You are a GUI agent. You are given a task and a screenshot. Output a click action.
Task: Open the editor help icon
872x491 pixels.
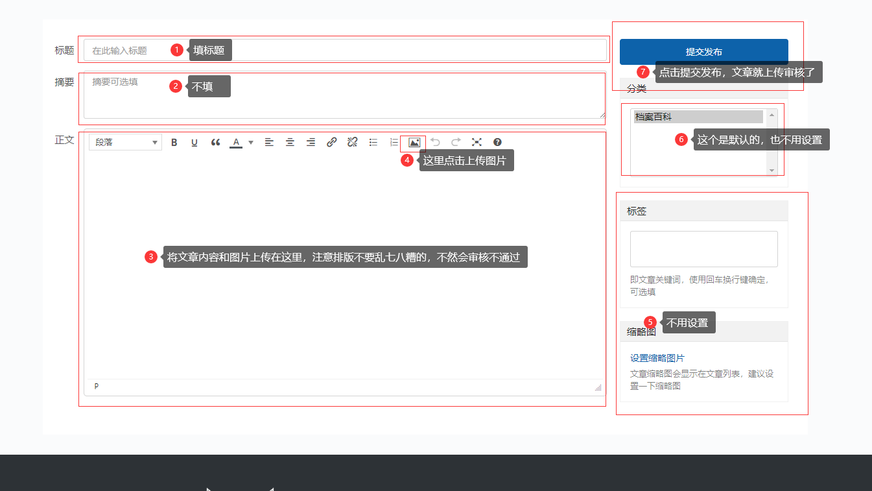point(497,142)
